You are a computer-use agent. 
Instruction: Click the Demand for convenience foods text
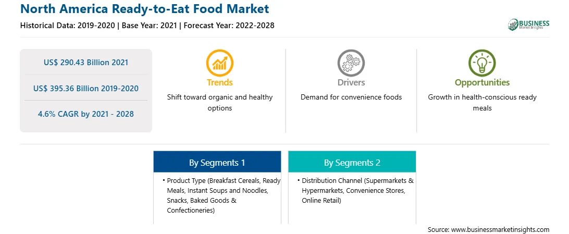pos(351,97)
